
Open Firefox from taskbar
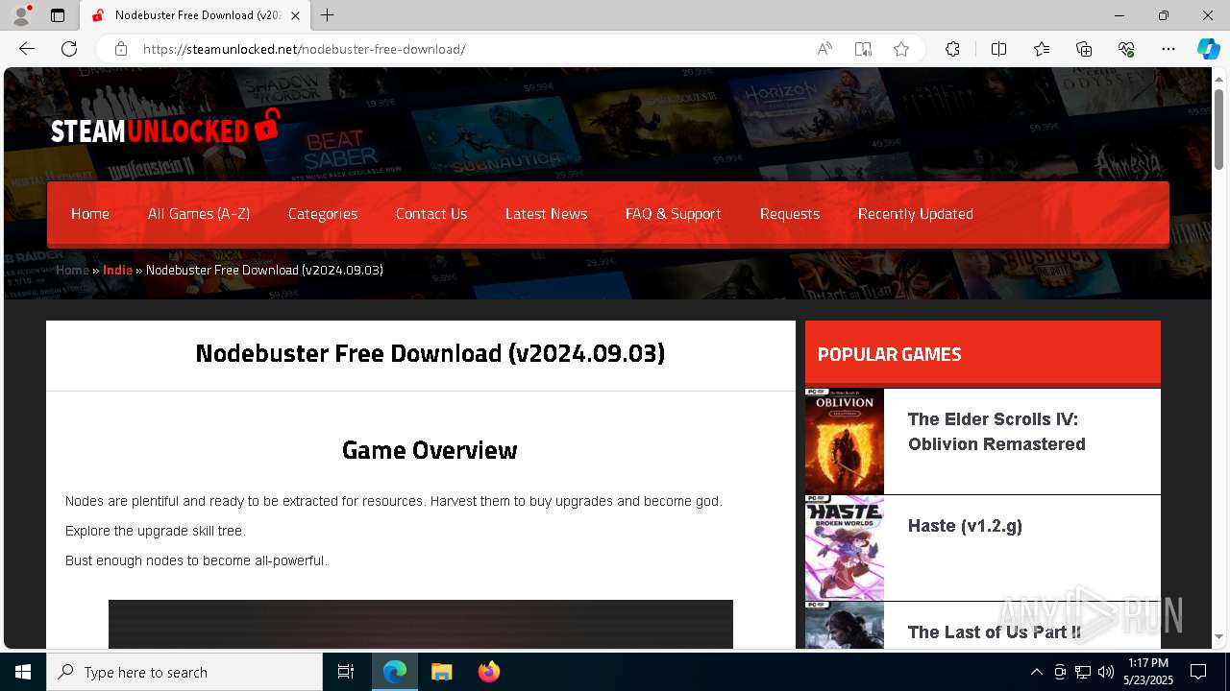pyautogui.click(x=488, y=672)
